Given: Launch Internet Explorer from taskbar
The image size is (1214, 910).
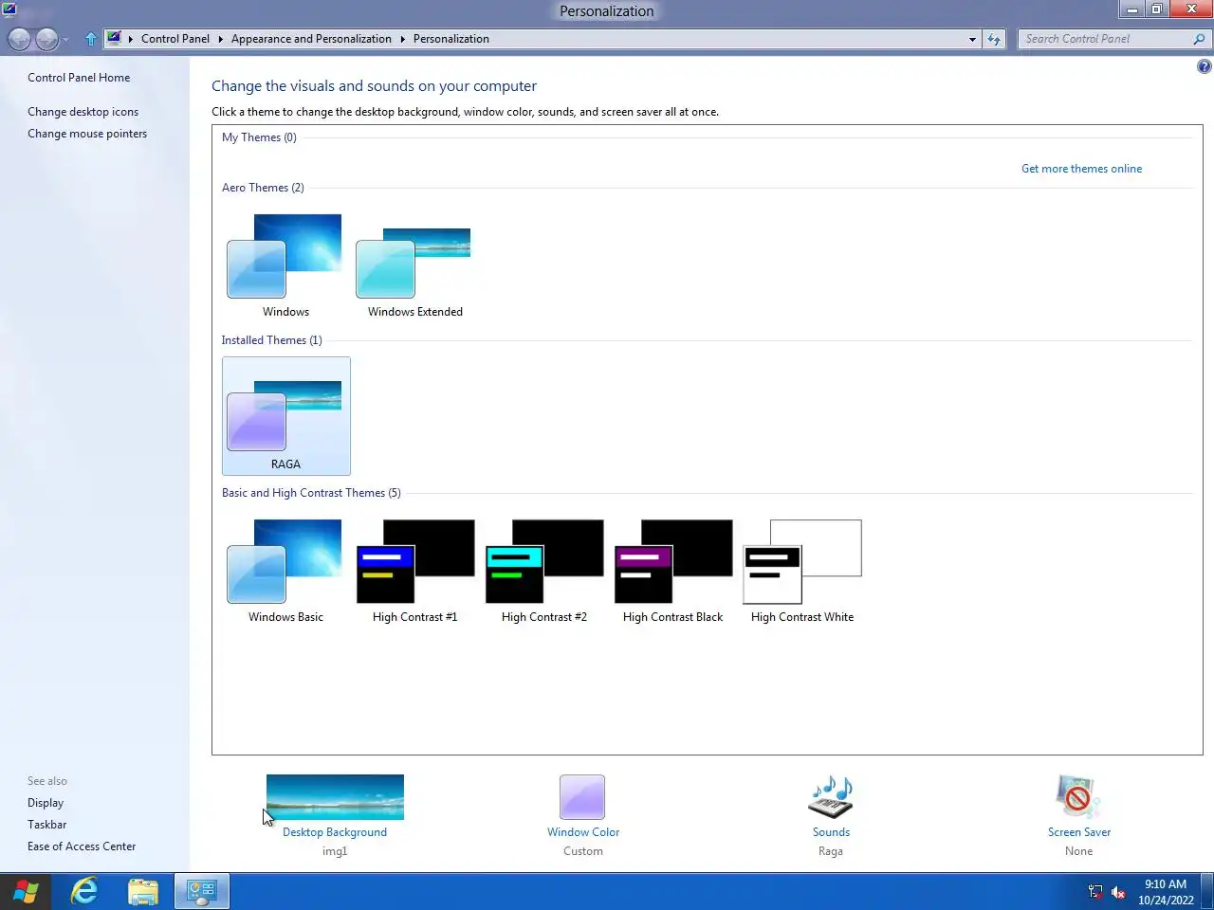Looking at the screenshot, I should tap(84, 891).
